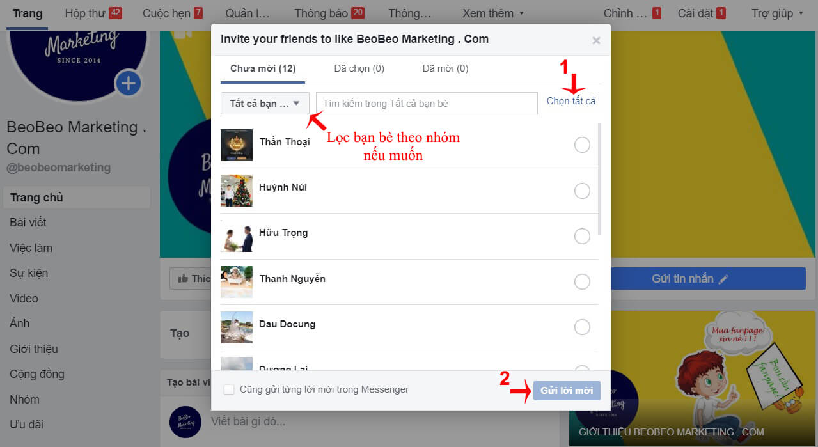
Task: Click the Chọn tất cả link
Action: (571, 100)
